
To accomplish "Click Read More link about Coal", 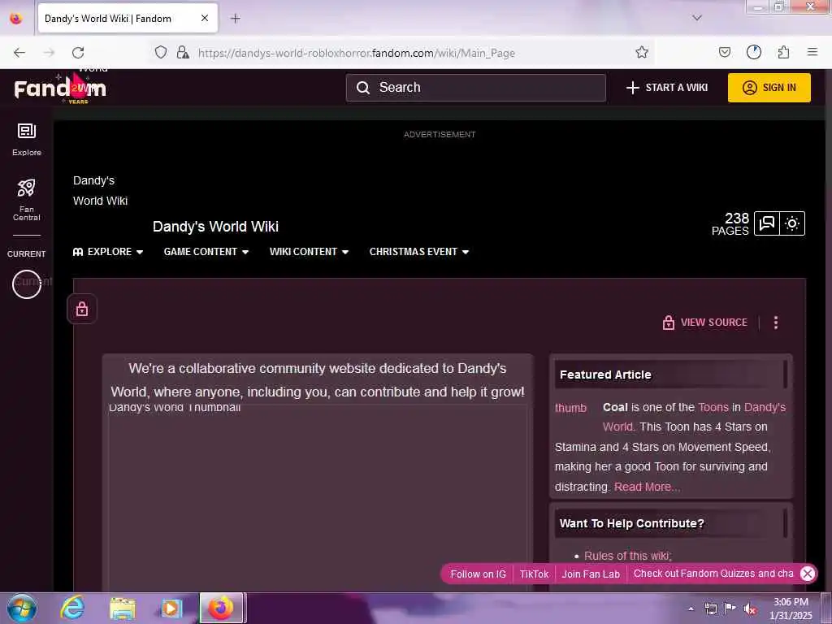I will 647,487.
